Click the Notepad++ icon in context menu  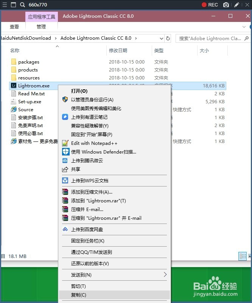pyautogui.click(x=65, y=143)
